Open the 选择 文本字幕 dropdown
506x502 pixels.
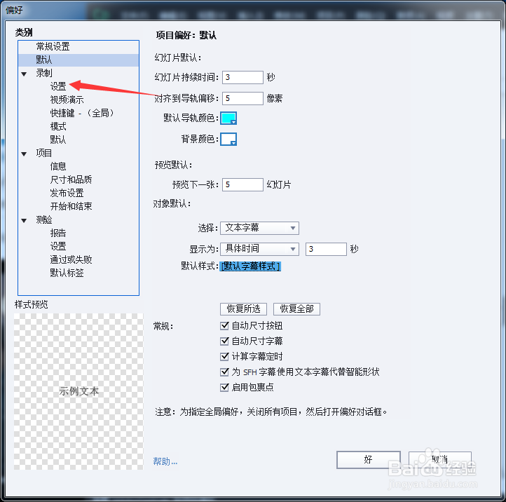point(260,228)
